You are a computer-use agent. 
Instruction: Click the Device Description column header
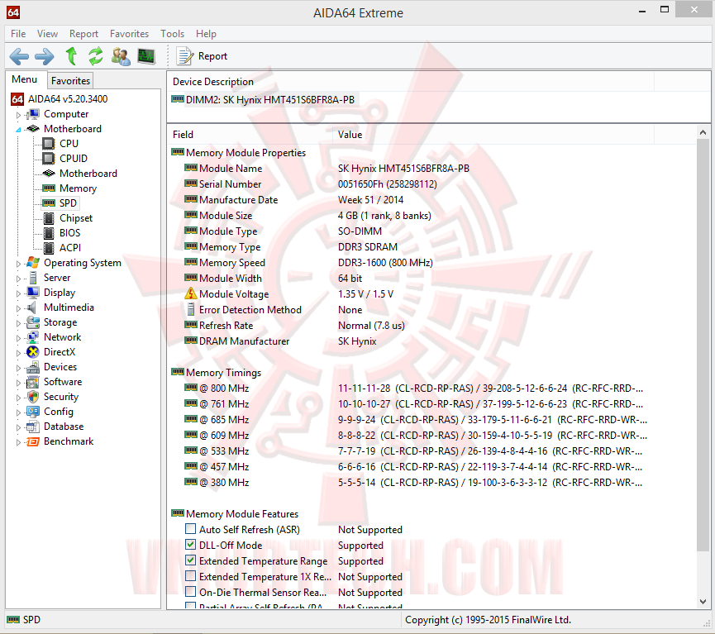tap(410, 82)
